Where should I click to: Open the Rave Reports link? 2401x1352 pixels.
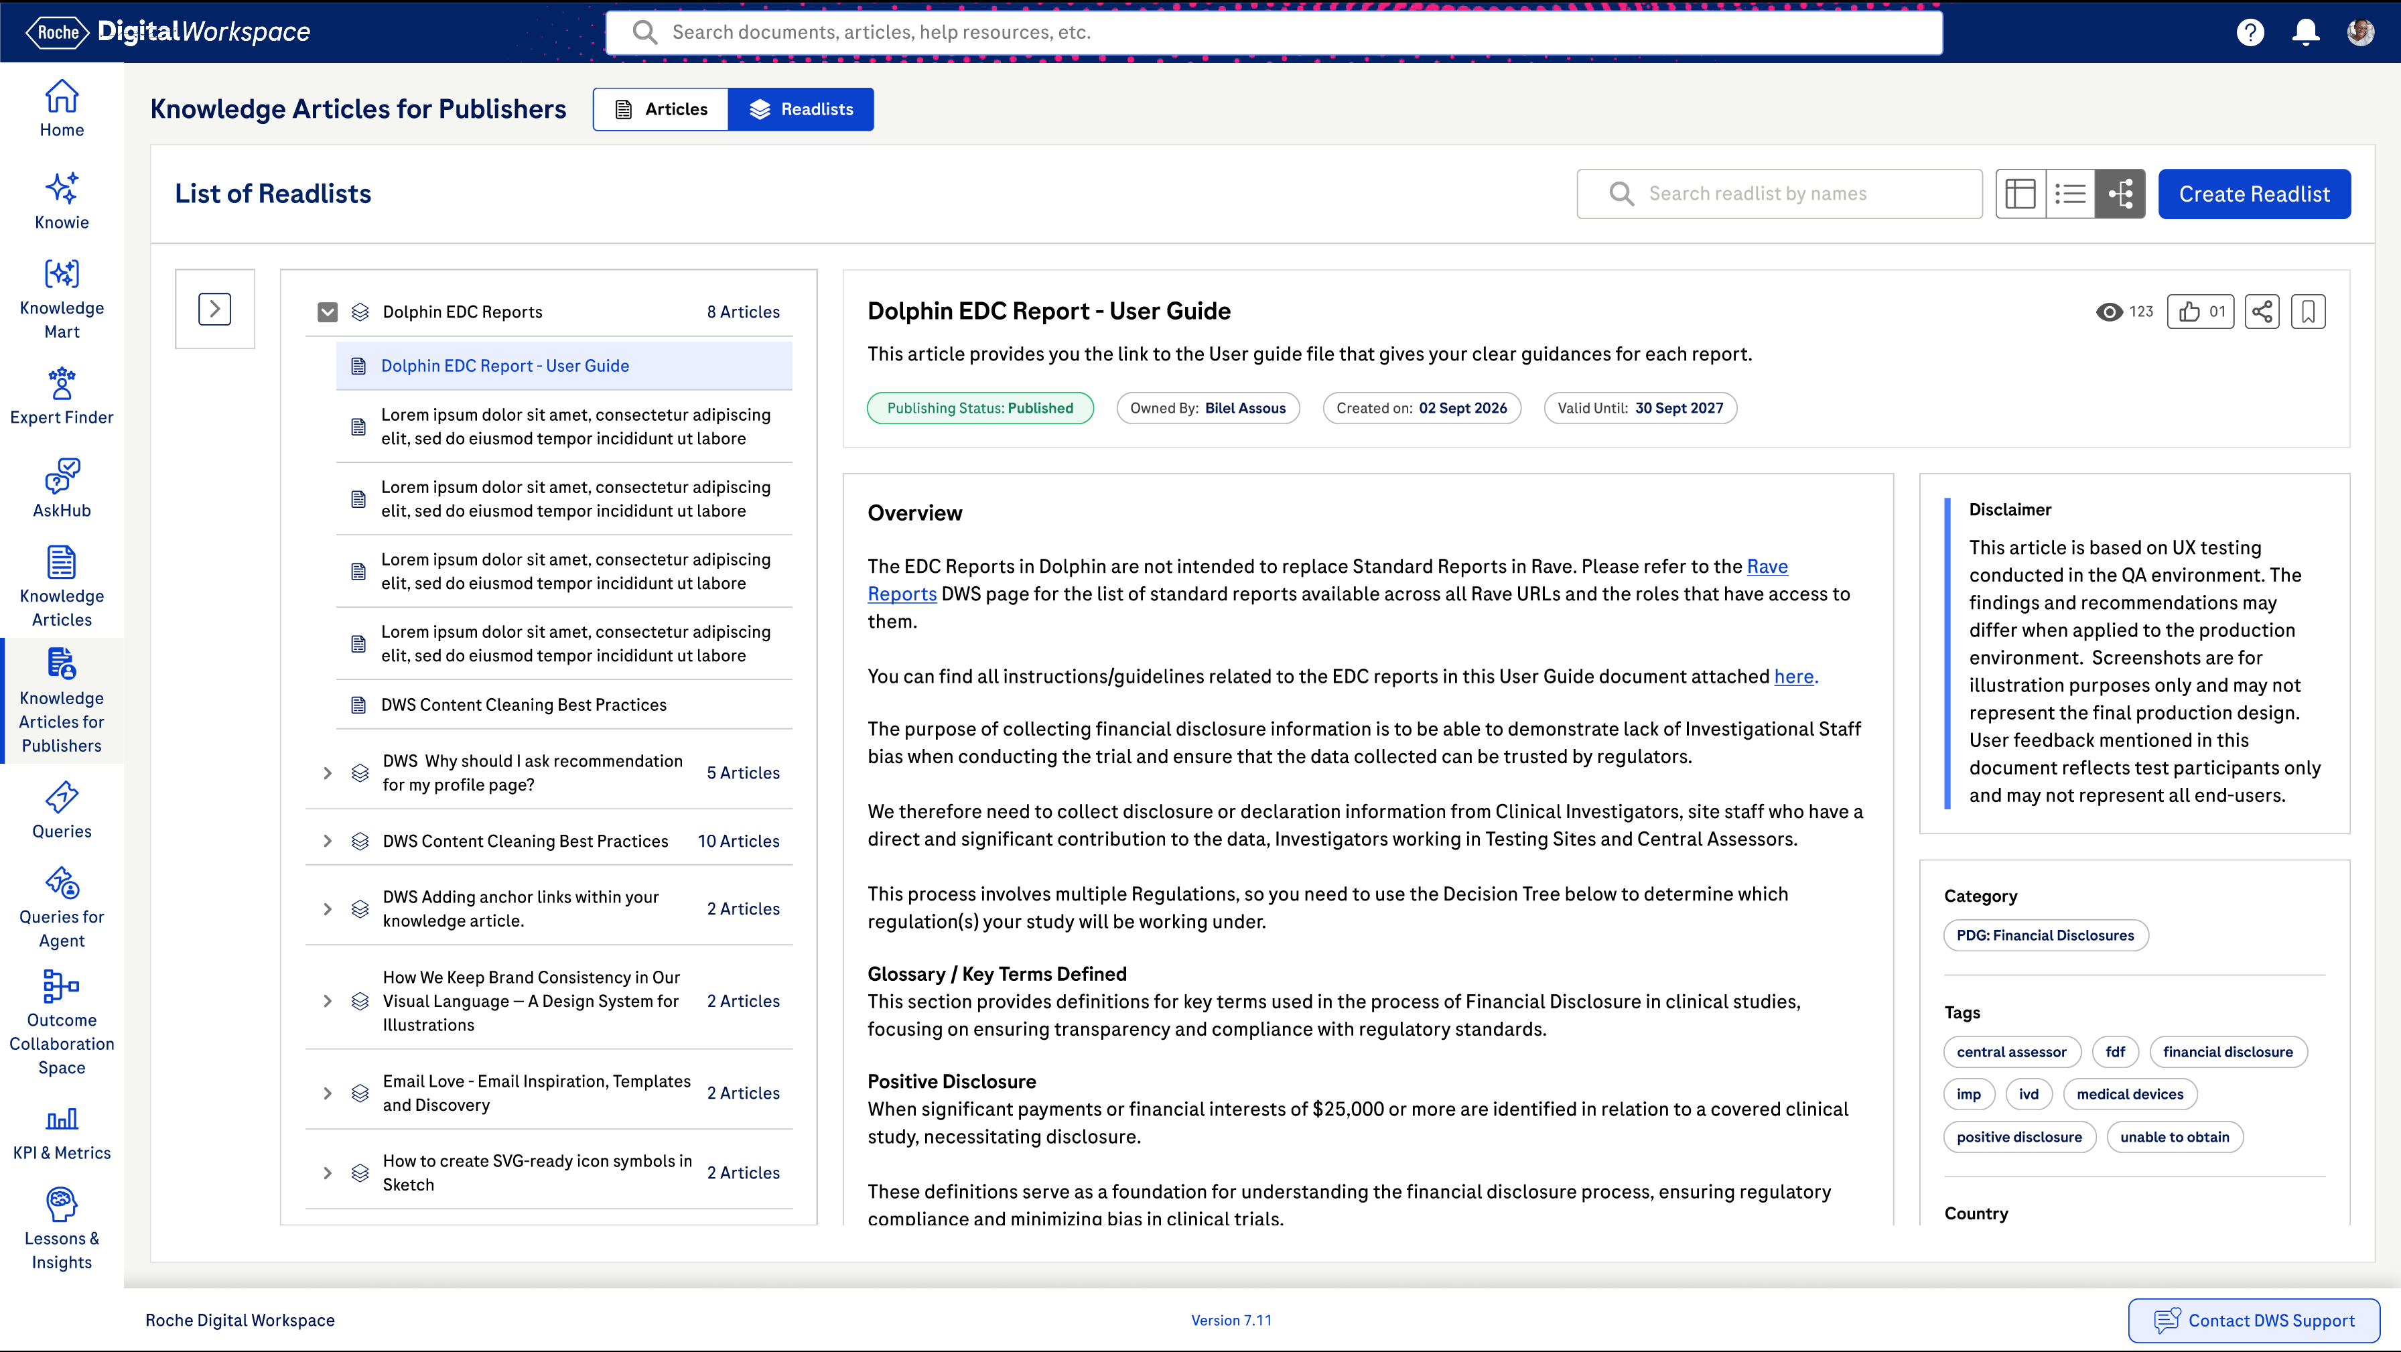[1767, 566]
